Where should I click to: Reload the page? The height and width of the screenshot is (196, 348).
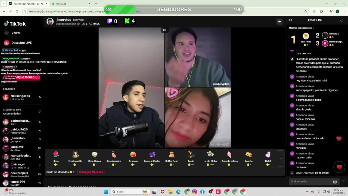[x=17, y=11]
